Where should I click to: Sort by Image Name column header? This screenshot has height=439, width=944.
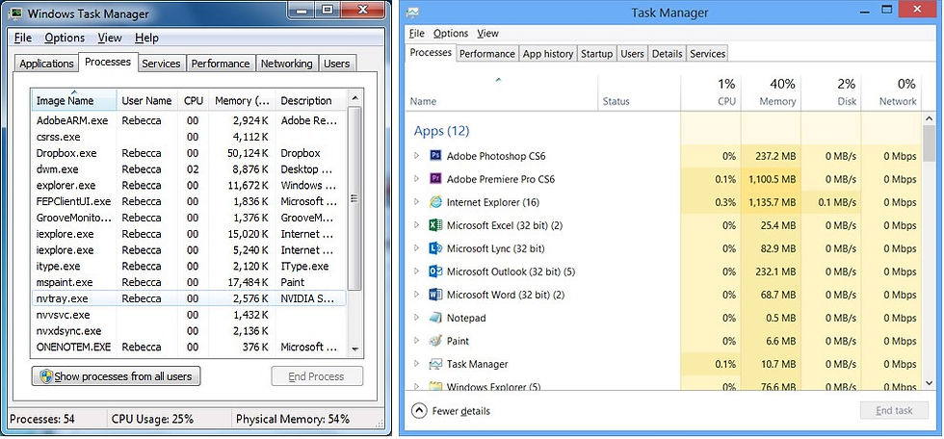point(74,100)
